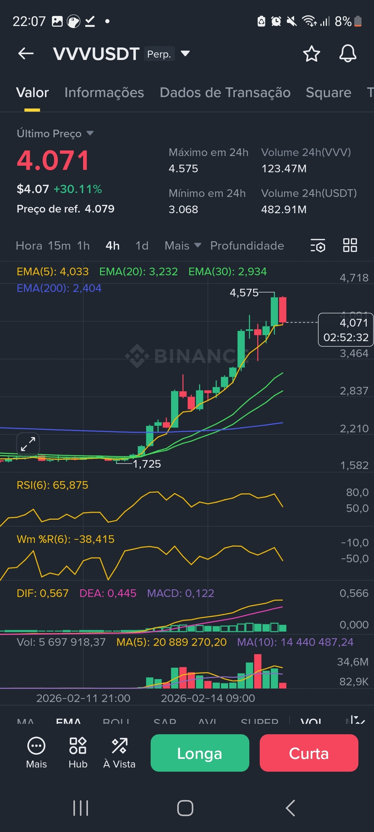Tap the MA(5): 20 889 270,20 volume label

pyautogui.click(x=171, y=642)
